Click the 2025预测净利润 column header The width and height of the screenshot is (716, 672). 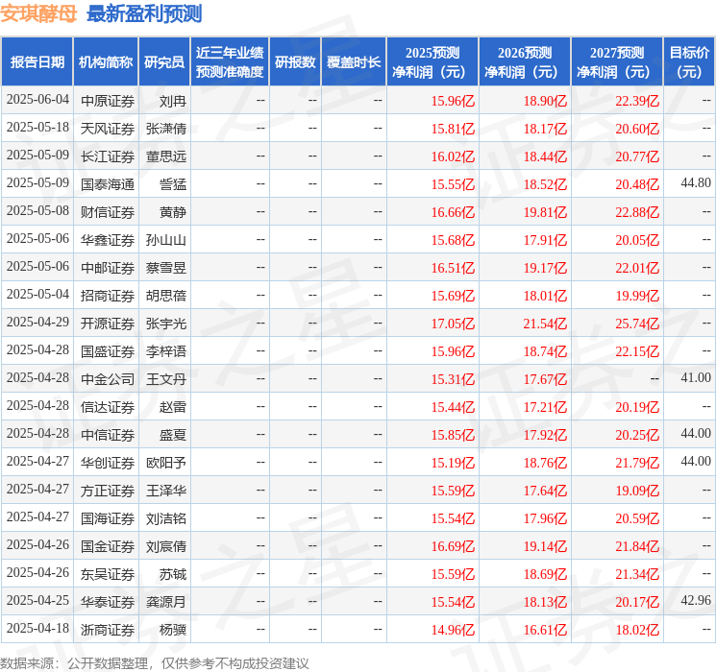[x=432, y=62]
